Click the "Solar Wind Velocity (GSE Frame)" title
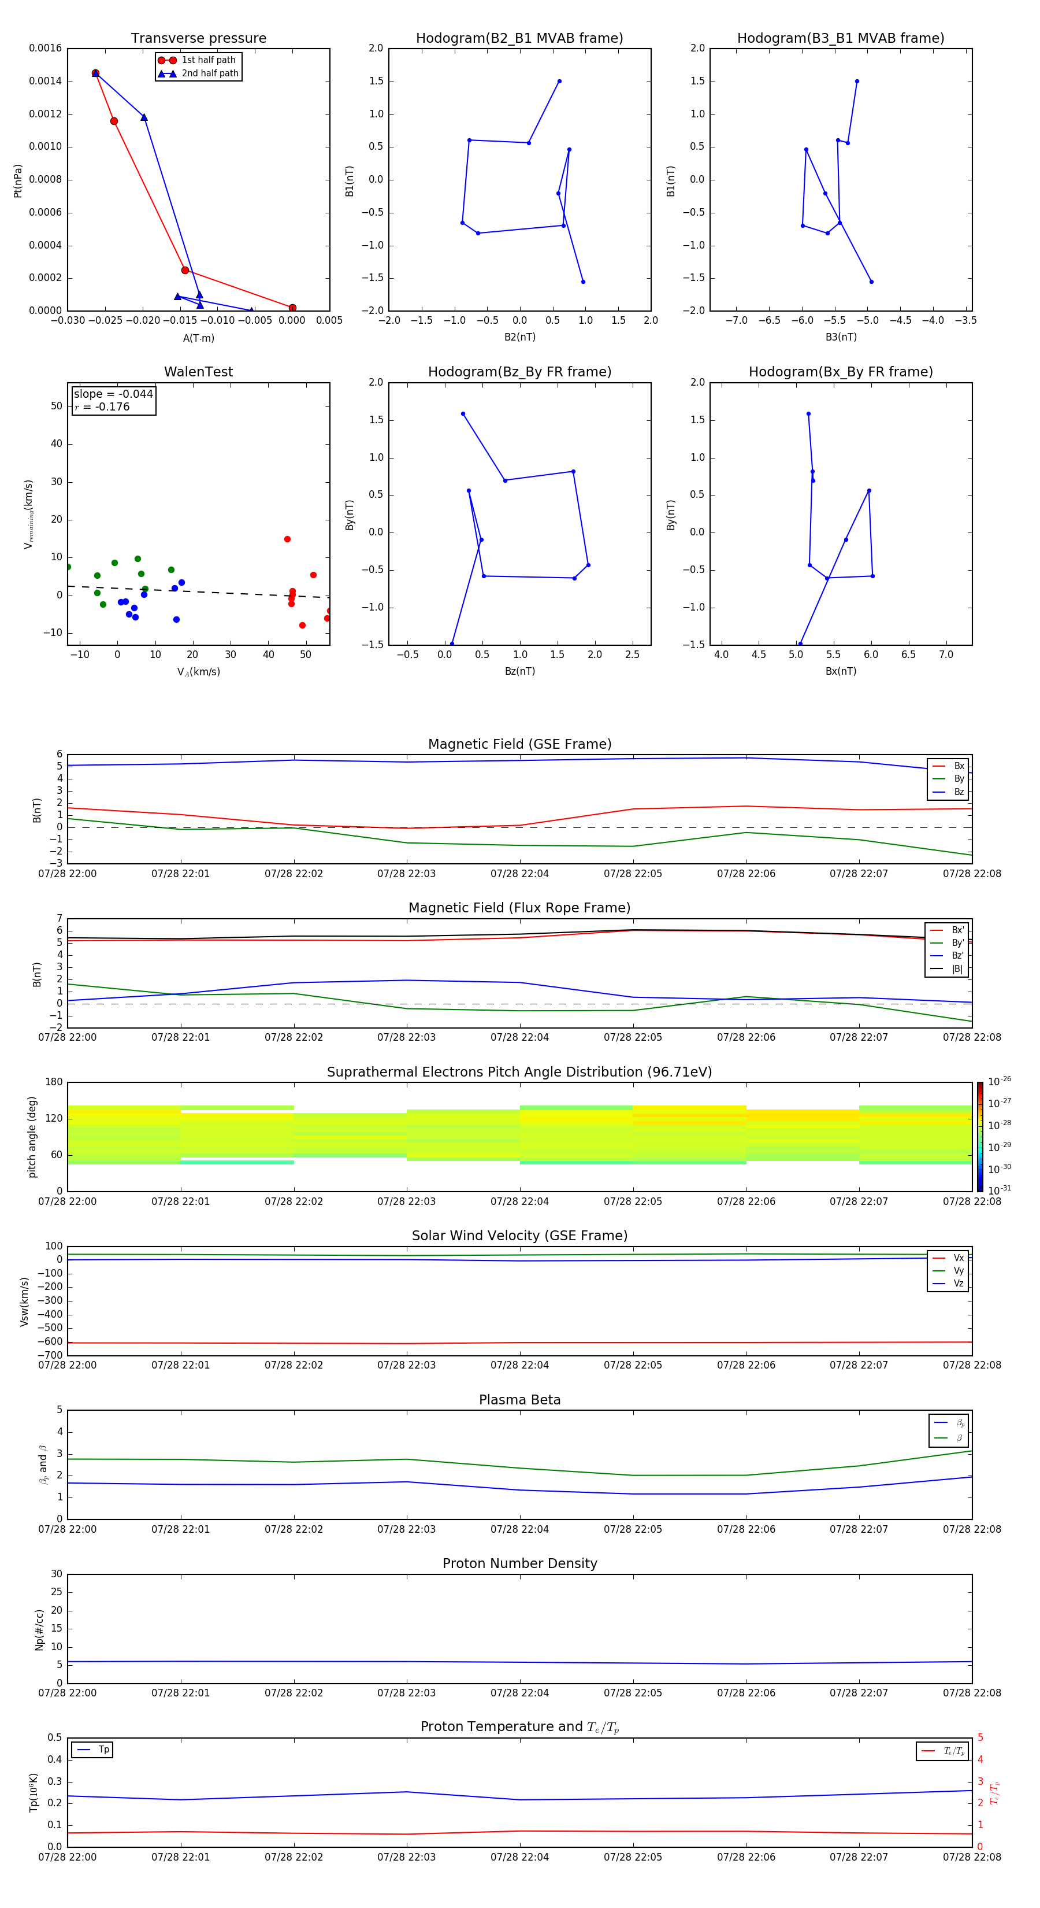 pos(519,1236)
